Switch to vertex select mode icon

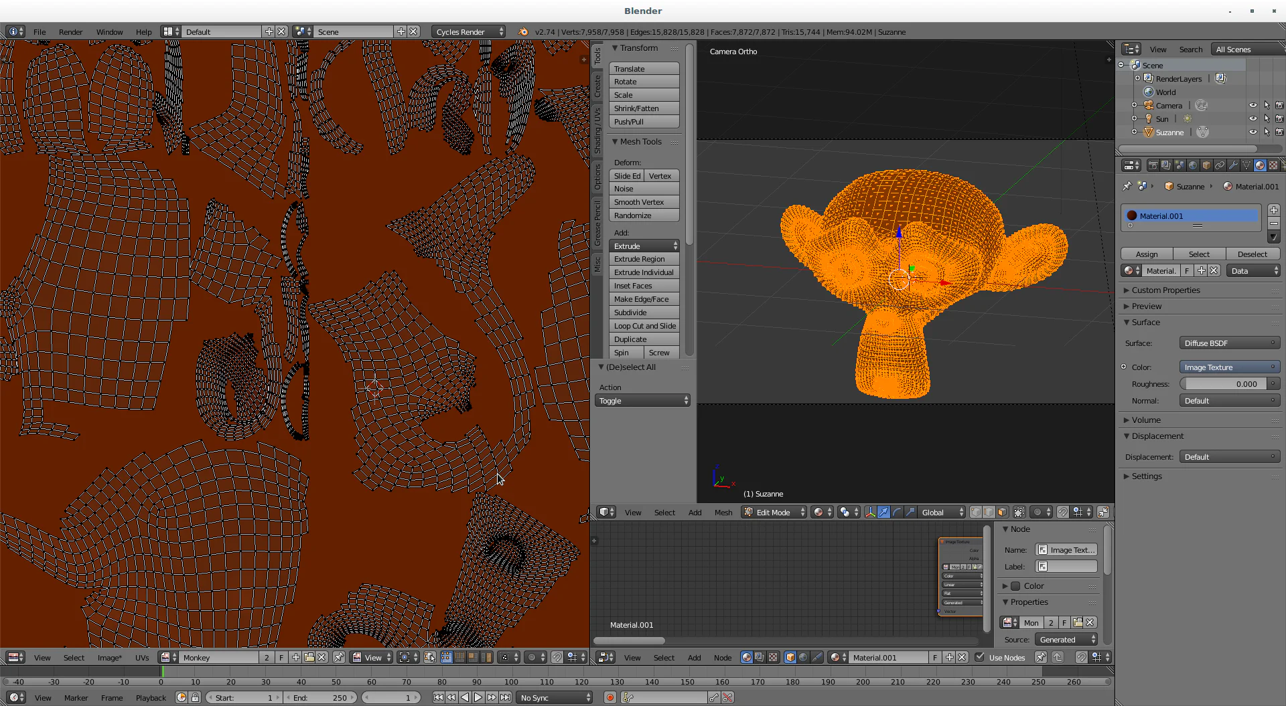point(976,512)
